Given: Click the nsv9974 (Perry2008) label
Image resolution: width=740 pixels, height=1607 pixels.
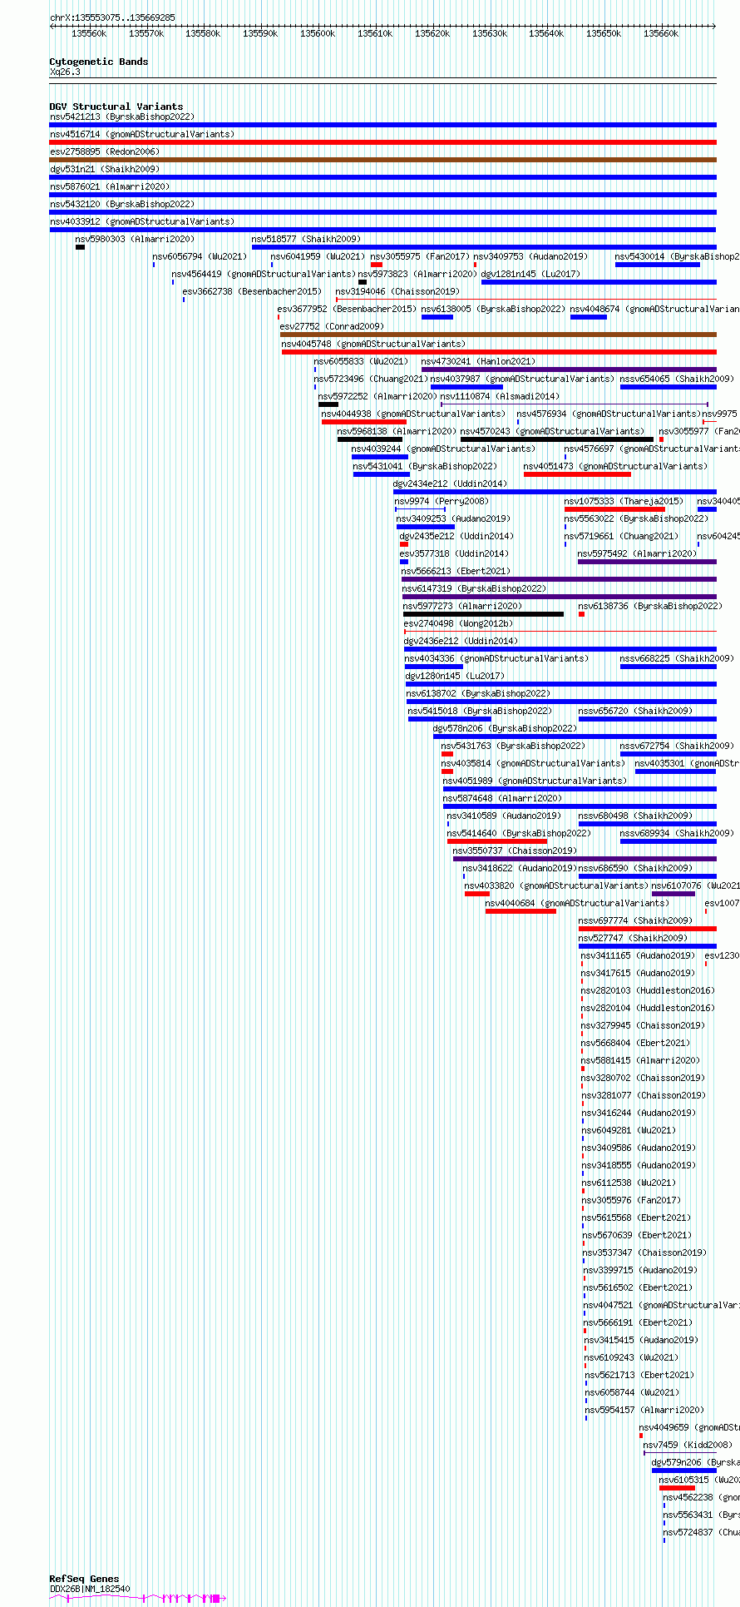Looking at the screenshot, I should pyautogui.click(x=442, y=502).
